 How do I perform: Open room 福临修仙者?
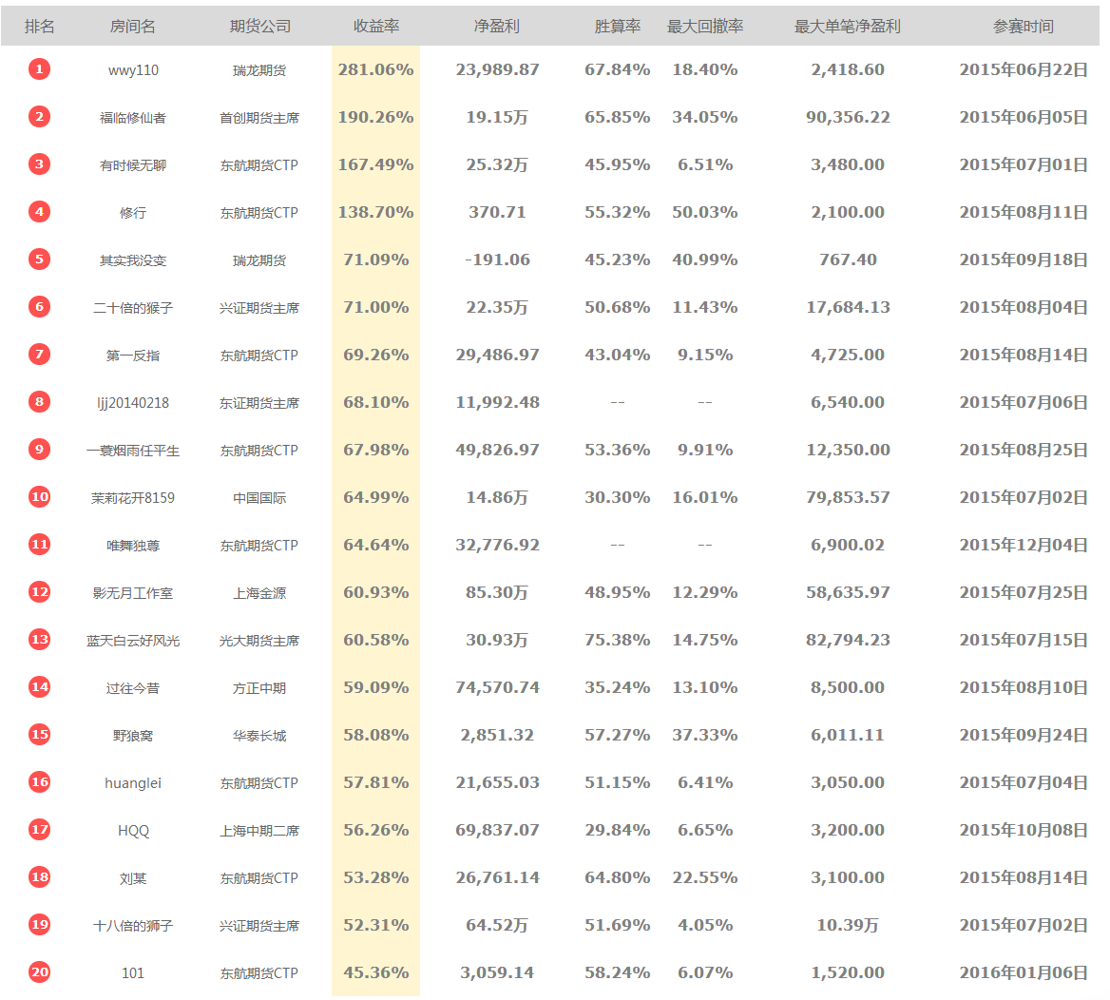point(133,118)
